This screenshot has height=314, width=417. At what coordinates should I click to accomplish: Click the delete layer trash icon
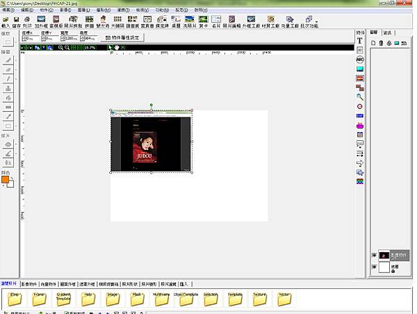click(x=381, y=43)
